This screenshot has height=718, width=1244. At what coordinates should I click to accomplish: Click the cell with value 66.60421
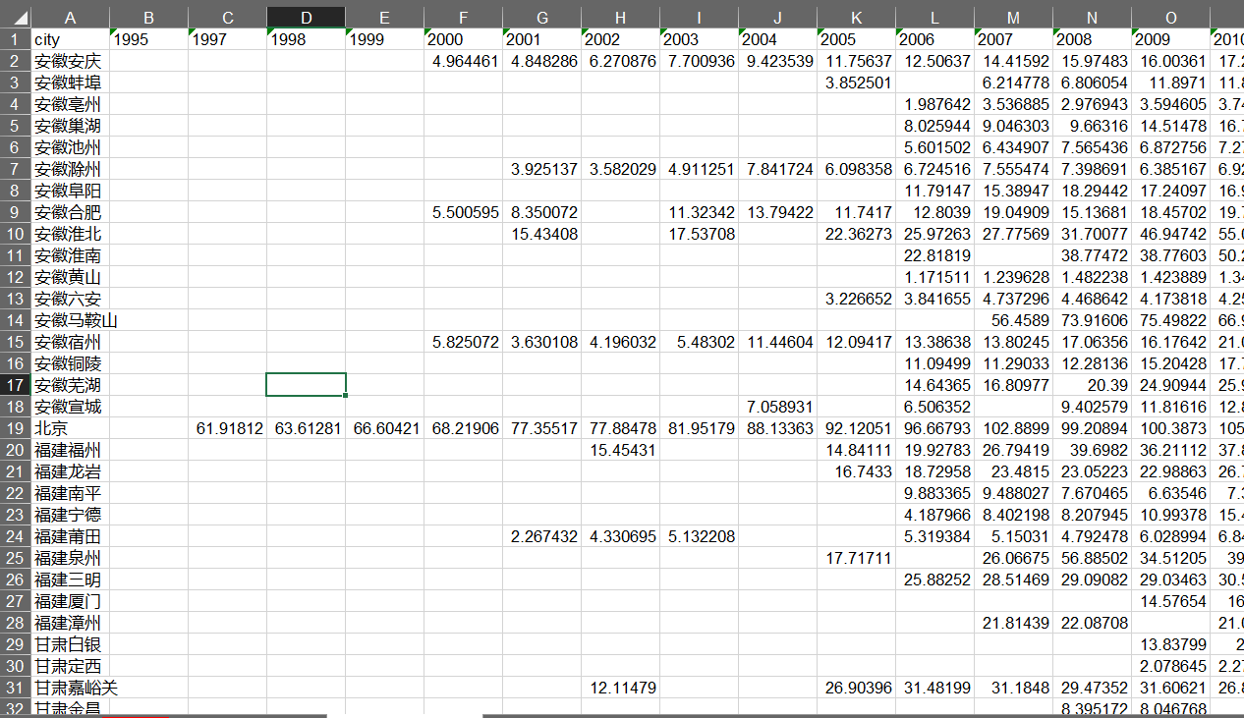pos(384,428)
